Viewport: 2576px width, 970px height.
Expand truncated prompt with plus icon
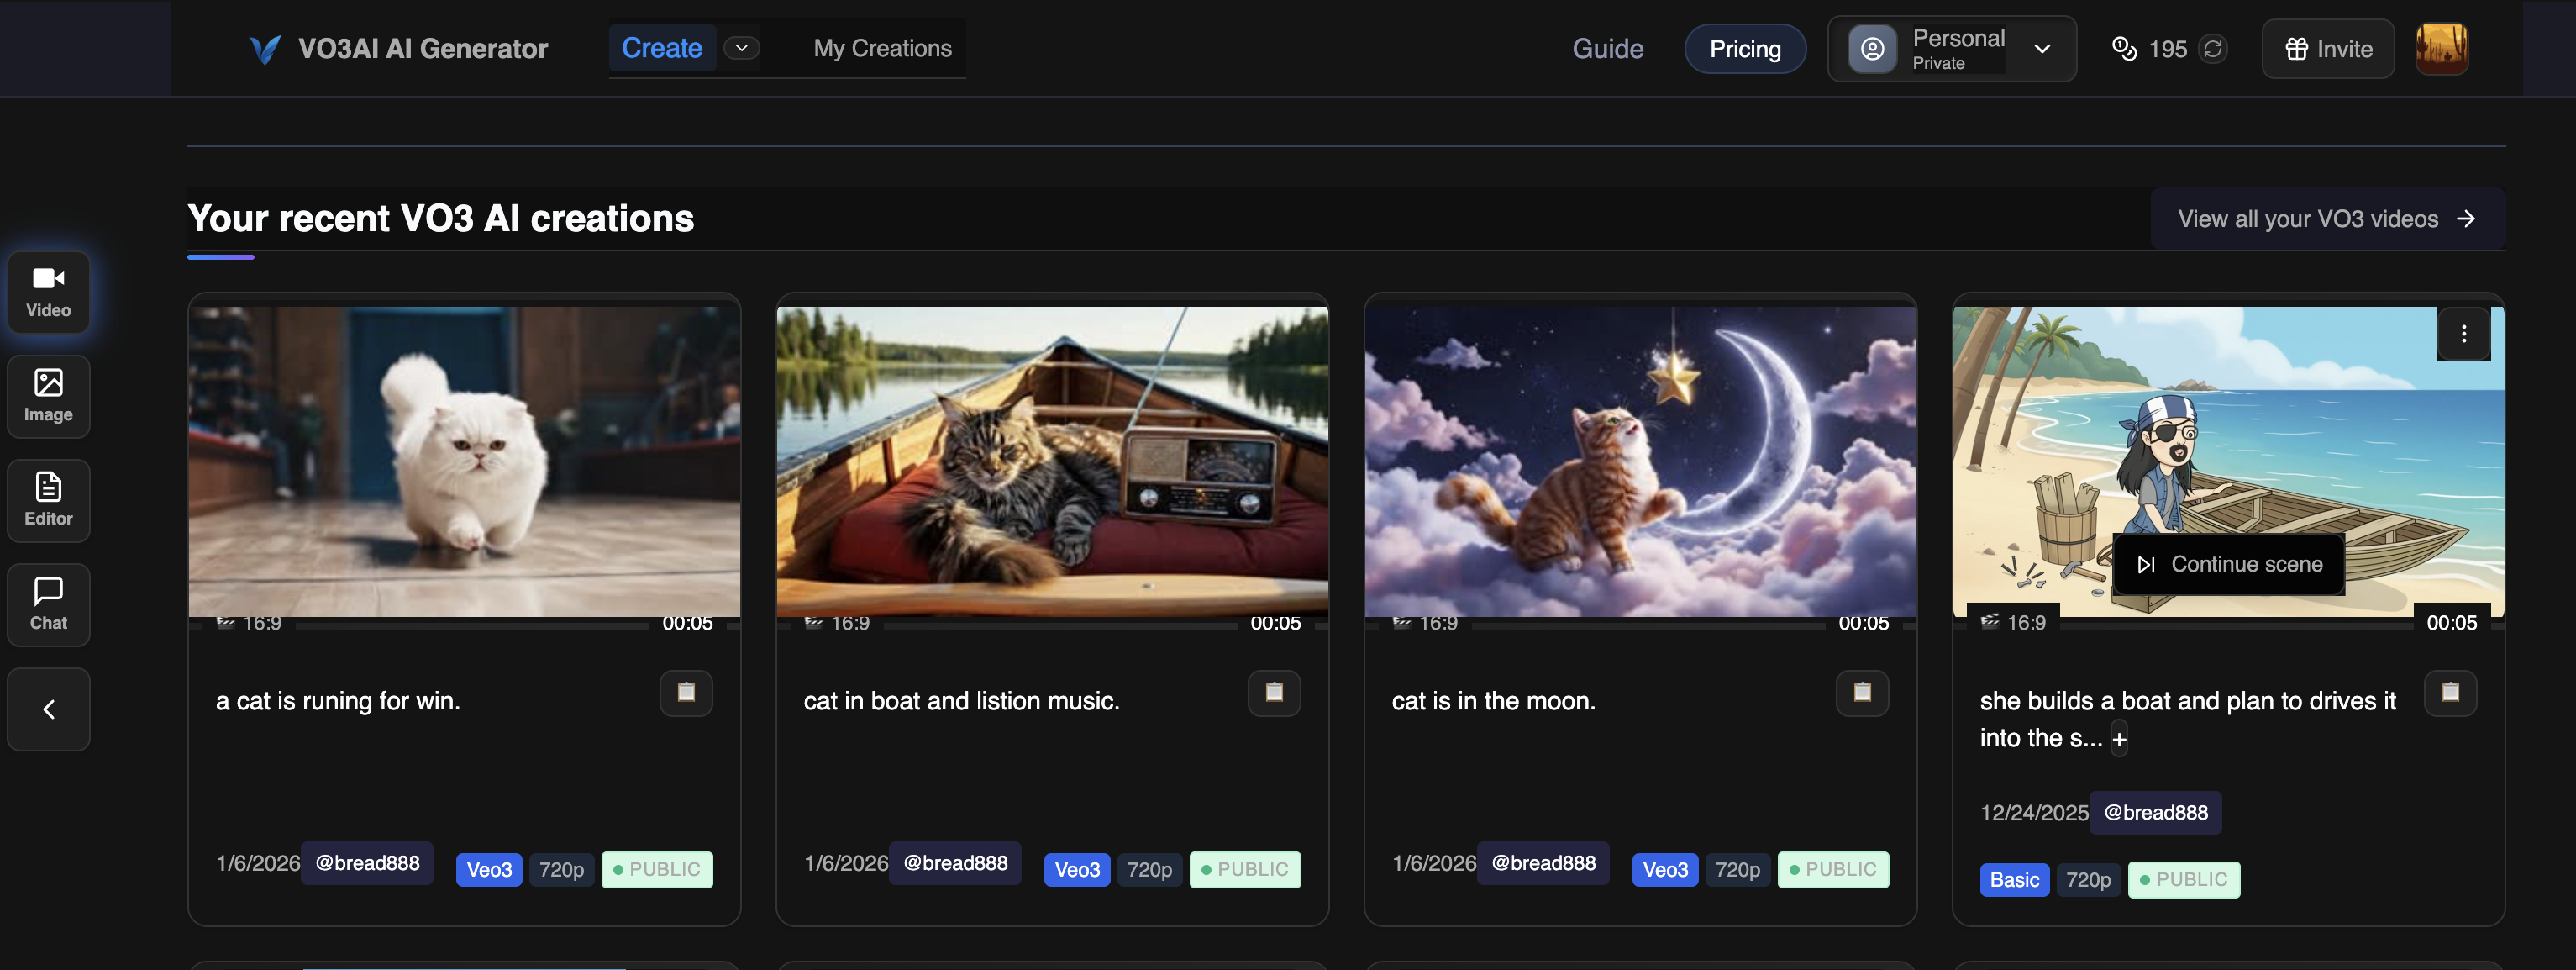pos(2119,740)
